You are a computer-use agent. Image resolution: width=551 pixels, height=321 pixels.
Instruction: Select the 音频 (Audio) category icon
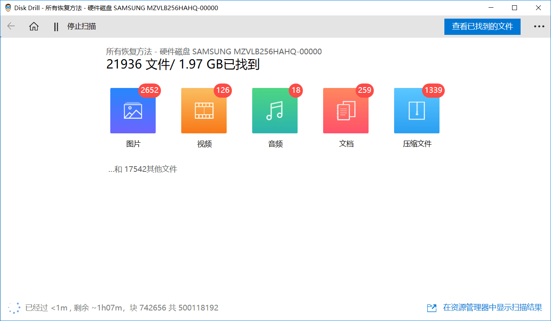(x=275, y=111)
